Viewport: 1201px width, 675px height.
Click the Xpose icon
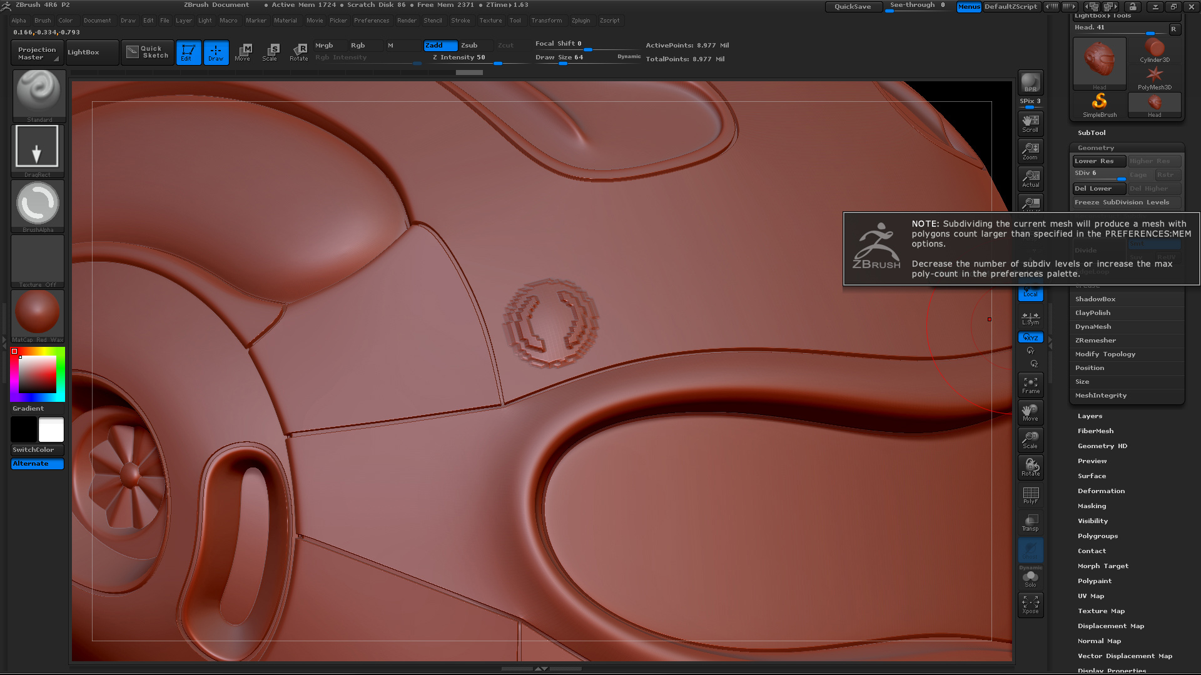(x=1030, y=604)
